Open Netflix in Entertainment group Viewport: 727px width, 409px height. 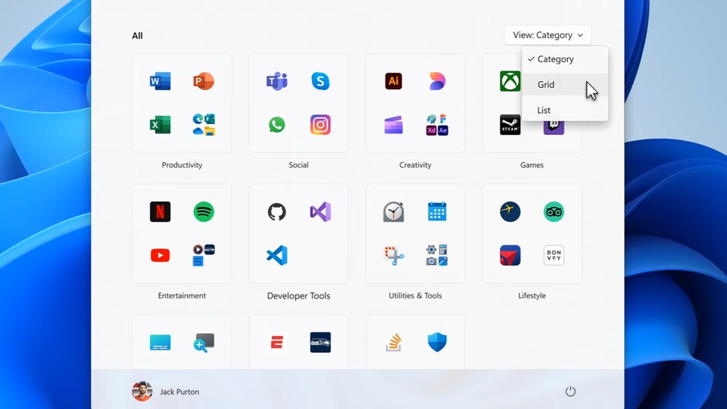pyautogui.click(x=160, y=212)
